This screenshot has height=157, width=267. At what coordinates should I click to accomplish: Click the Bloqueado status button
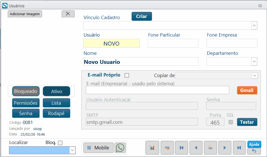pyautogui.click(x=26, y=91)
